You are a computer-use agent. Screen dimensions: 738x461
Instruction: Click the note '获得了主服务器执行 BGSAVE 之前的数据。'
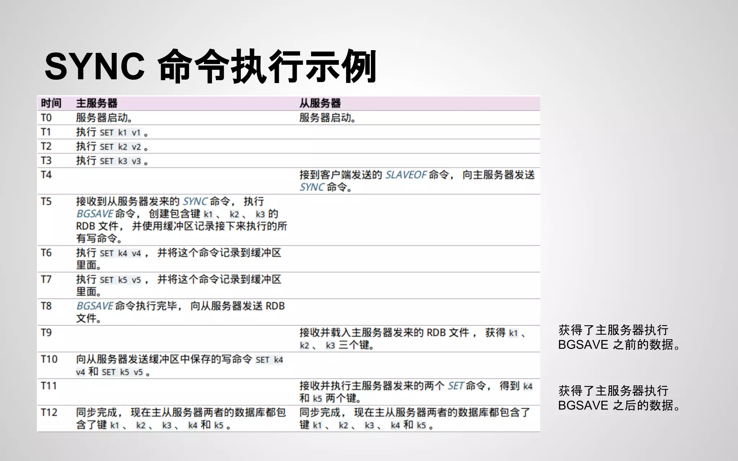[619, 337]
